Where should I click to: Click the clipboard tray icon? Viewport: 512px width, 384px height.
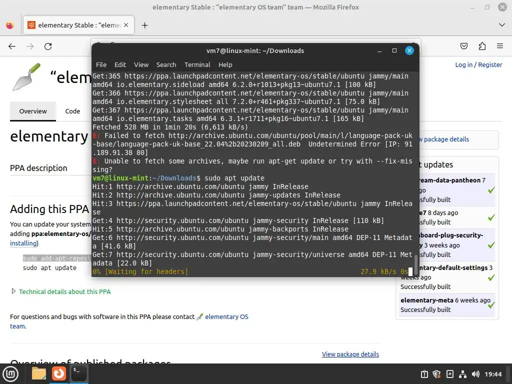[x=424, y=374]
